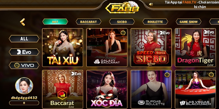Mute sound with the speaker icon
The height and width of the screenshot is (109, 219).
pos(151,4)
